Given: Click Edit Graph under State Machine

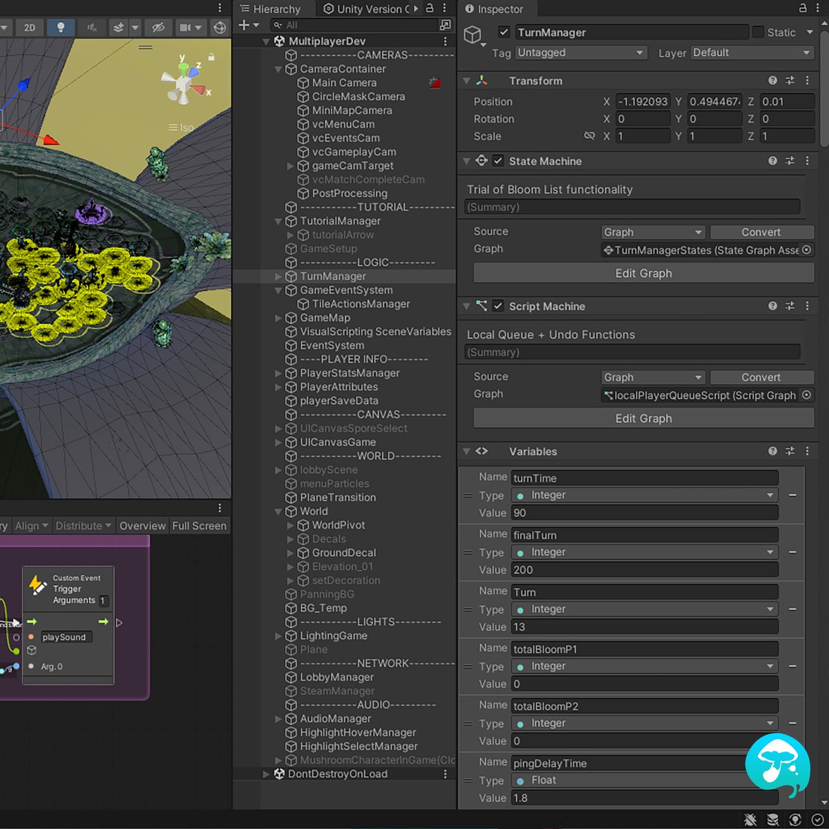Looking at the screenshot, I should (643, 274).
